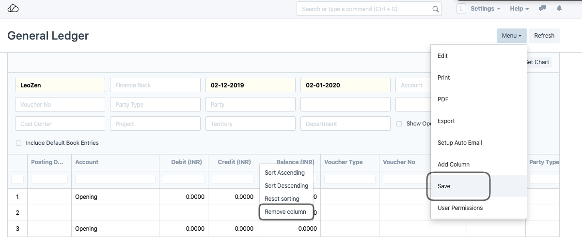Click the cloud logo home icon
582x237 pixels.
(13, 9)
